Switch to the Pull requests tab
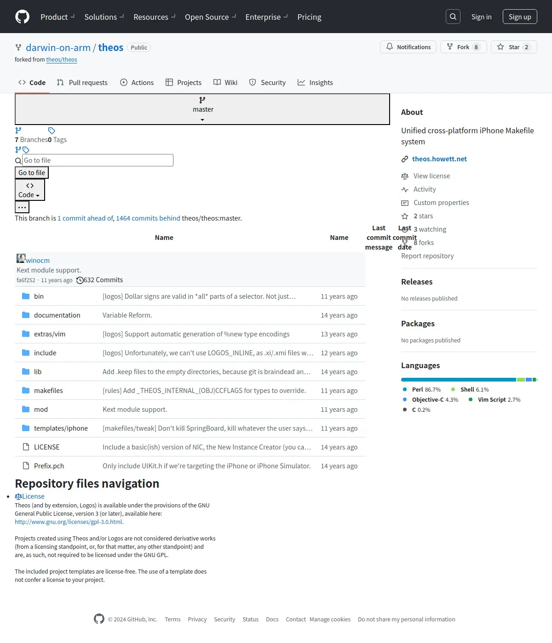The image size is (552, 643). click(x=82, y=83)
